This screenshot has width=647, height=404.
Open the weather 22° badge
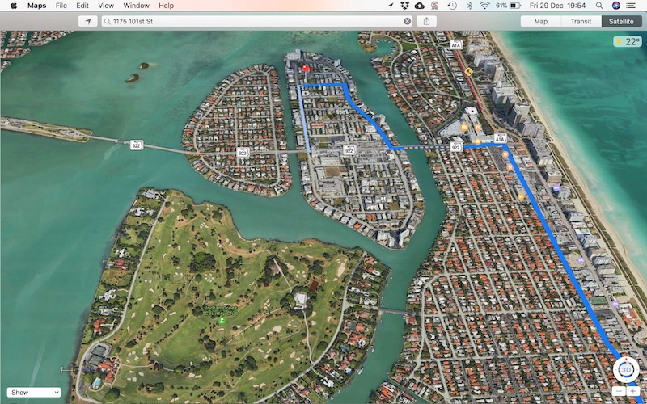point(628,41)
